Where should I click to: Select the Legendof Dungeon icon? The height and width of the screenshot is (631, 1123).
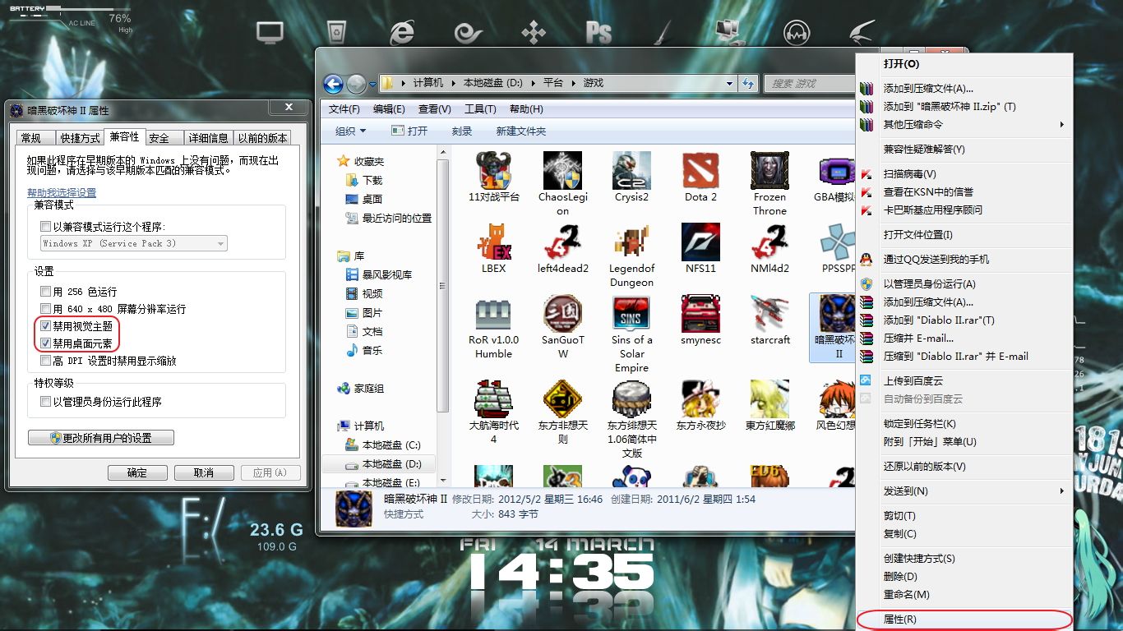click(x=631, y=242)
